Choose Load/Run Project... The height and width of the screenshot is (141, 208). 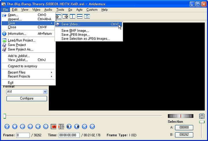coord(28,40)
